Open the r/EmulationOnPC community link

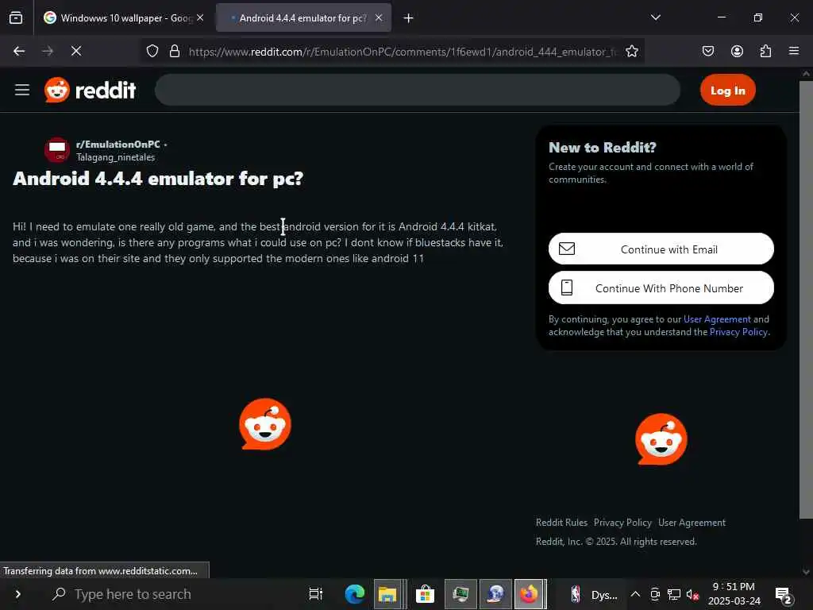(x=118, y=145)
